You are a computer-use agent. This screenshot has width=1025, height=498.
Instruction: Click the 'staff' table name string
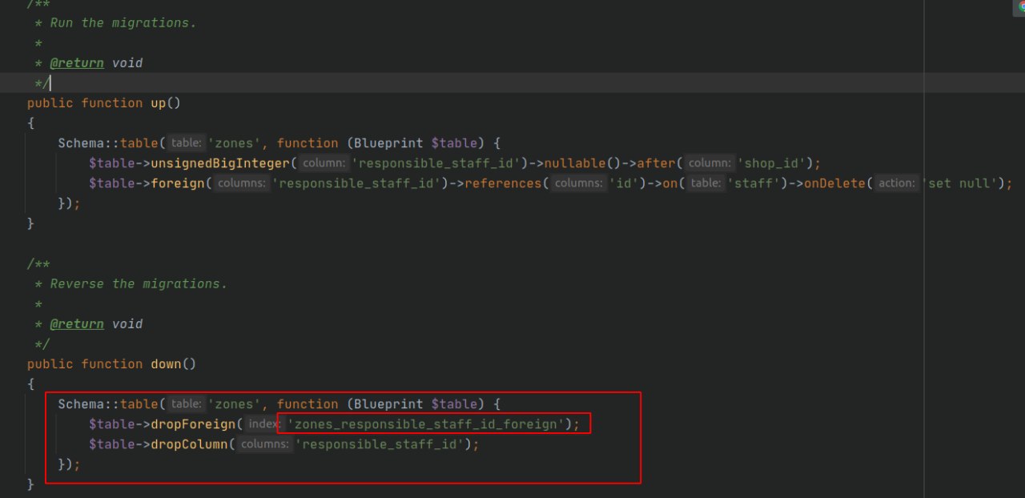point(754,183)
